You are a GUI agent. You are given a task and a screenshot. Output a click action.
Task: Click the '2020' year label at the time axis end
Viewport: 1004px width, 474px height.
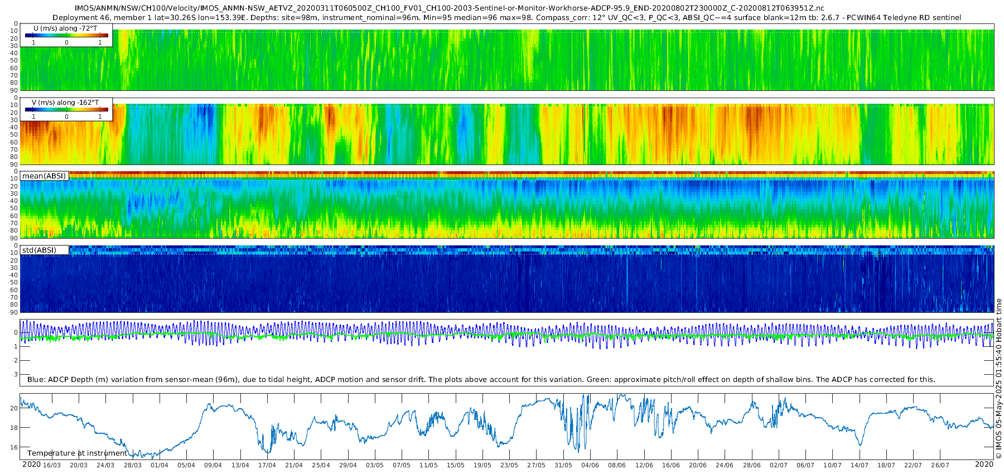click(x=984, y=465)
